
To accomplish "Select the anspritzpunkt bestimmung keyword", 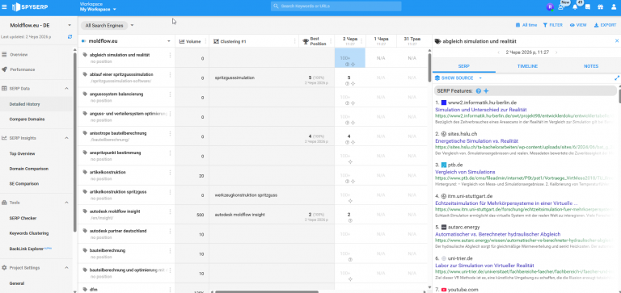I will click(x=116, y=153).
